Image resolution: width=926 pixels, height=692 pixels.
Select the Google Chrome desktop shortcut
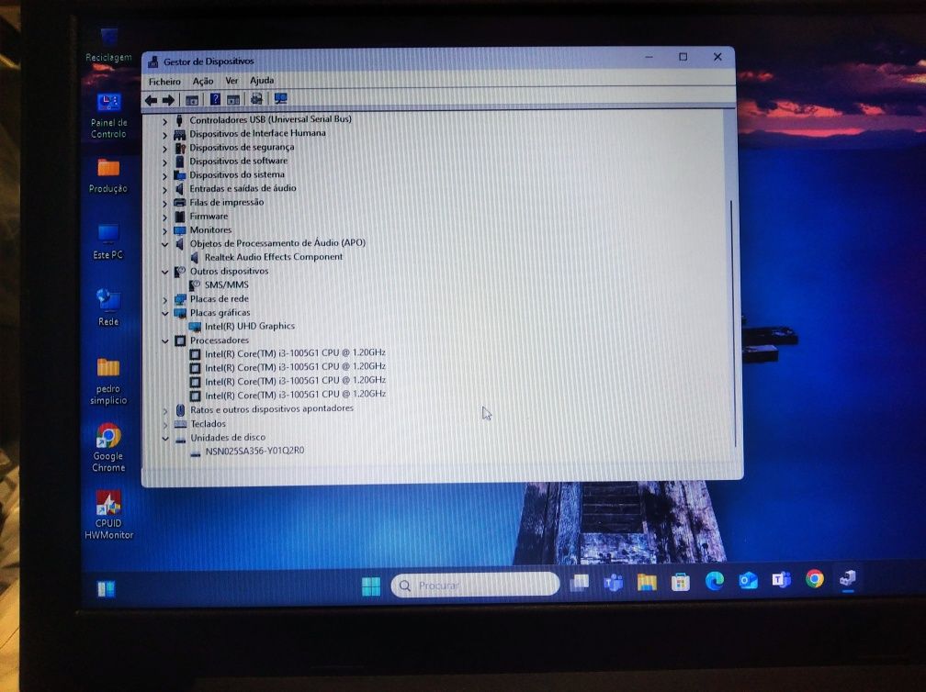click(108, 448)
